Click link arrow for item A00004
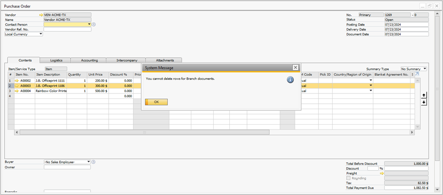Viewport: 443px width, 195px height. coord(17,91)
